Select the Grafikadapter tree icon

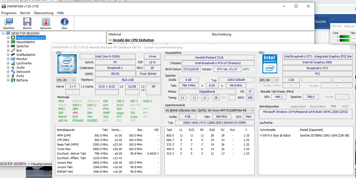point(13,55)
